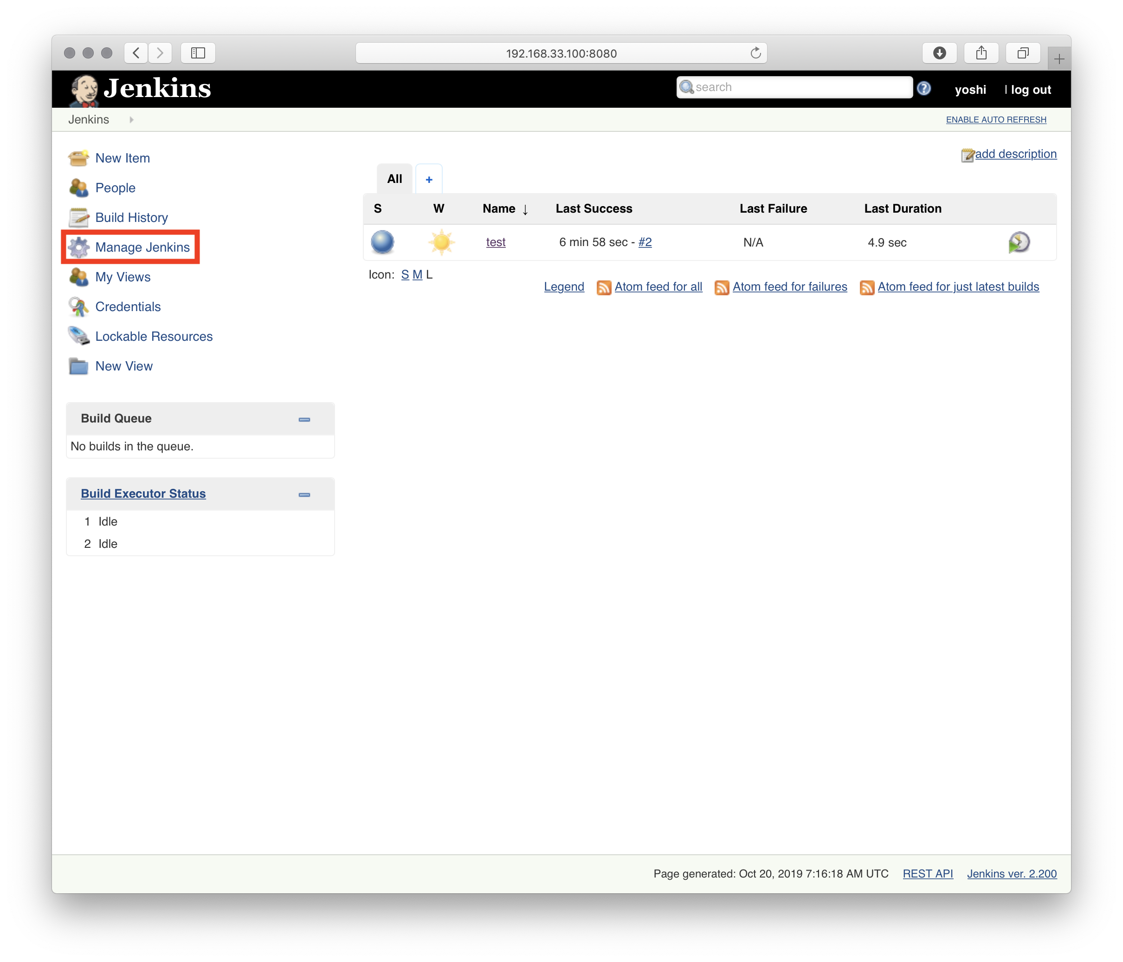
Task: Open the Legend link
Action: click(x=564, y=287)
